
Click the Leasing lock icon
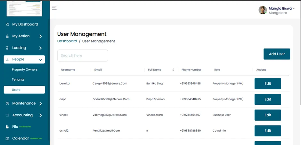[x=7, y=48]
